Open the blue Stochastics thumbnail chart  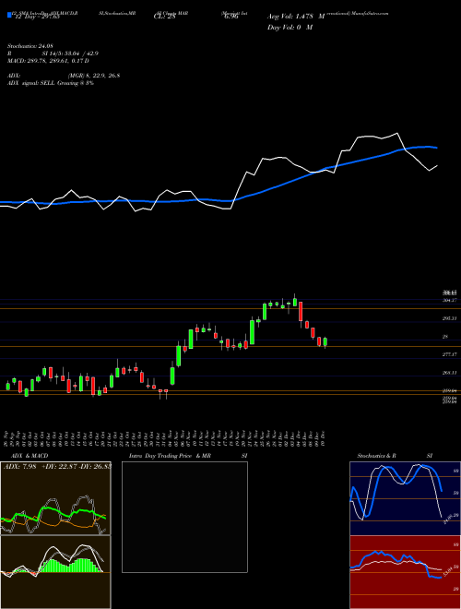(405, 498)
